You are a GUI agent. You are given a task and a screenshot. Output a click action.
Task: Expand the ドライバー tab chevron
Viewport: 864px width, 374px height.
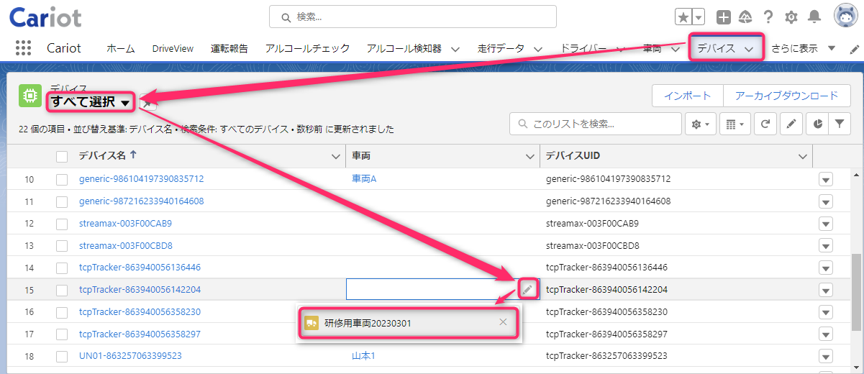[x=621, y=49]
